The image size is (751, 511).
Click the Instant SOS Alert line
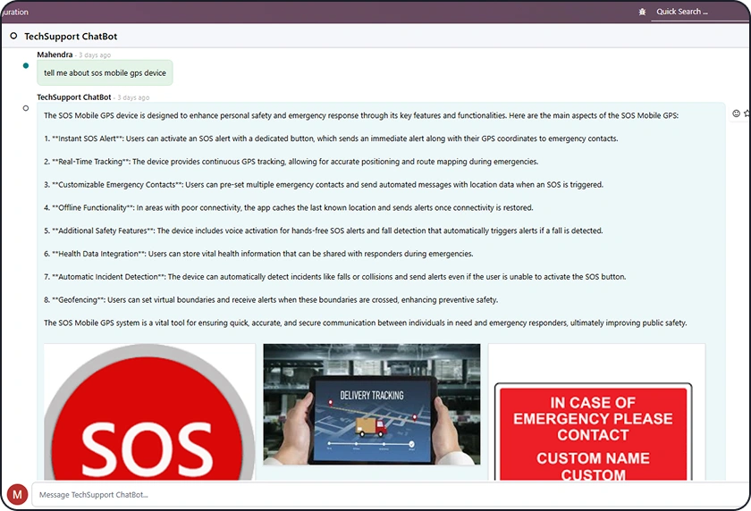coord(331,138)
